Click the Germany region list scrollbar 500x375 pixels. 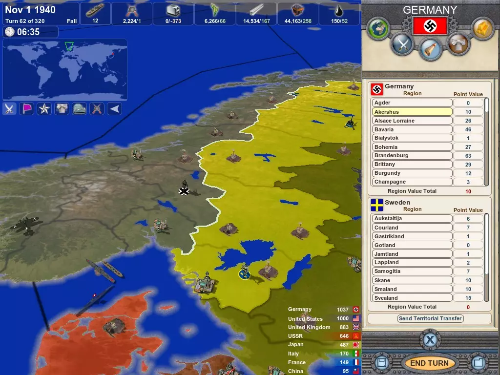[x=487, y=142]
